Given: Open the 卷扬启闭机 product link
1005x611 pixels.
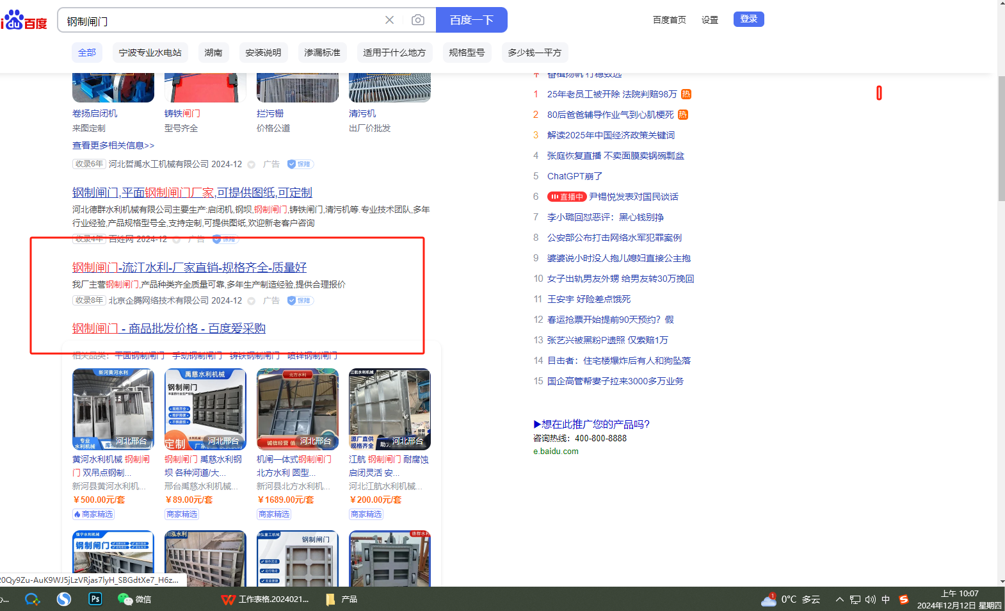Looking at the screenshot, I should (x=95, y=113).
